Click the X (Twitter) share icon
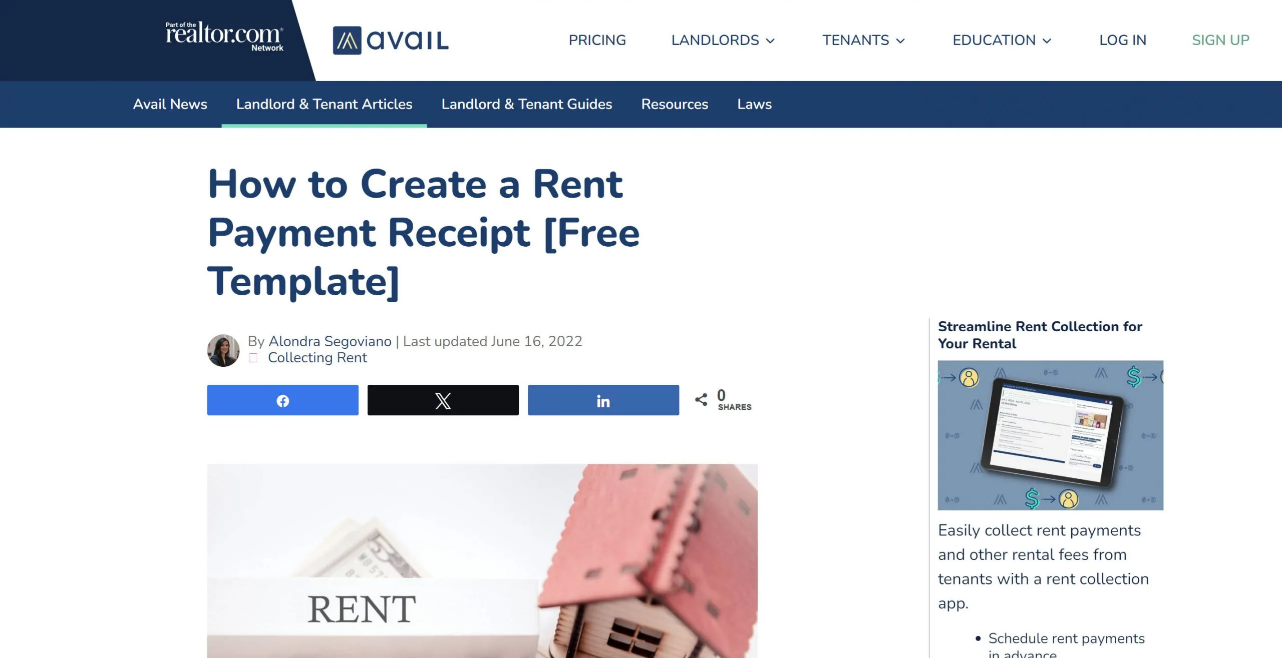1282x658 pixels. click(443, 399)
